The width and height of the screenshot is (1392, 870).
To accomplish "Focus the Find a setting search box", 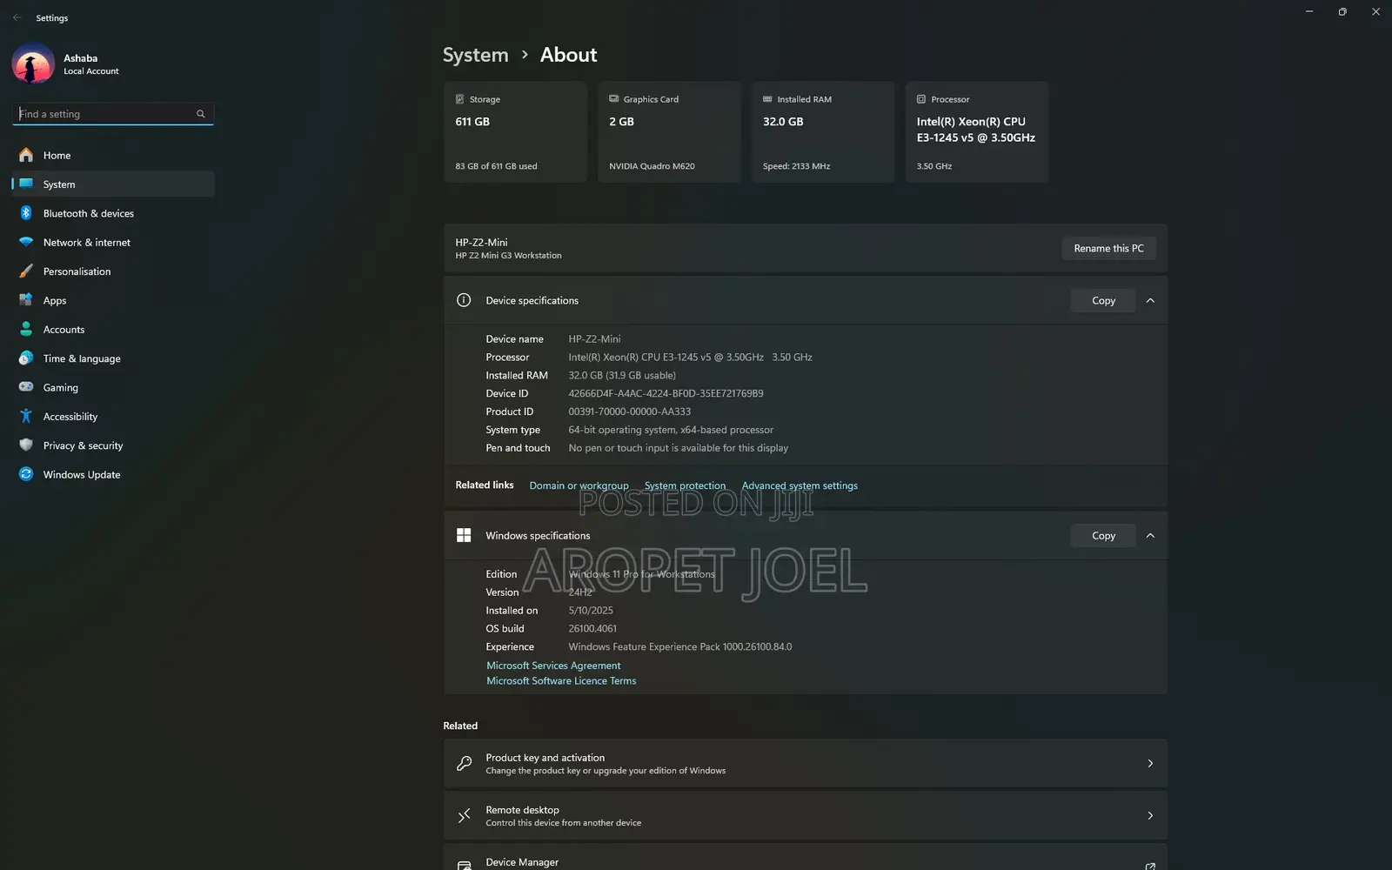I will 113,114.
